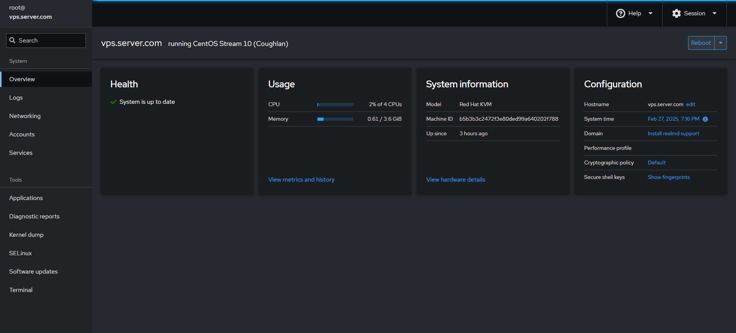Screen dimensions: 736x333
Task: Click the Performance profile row label
Action: pos(608,148)
